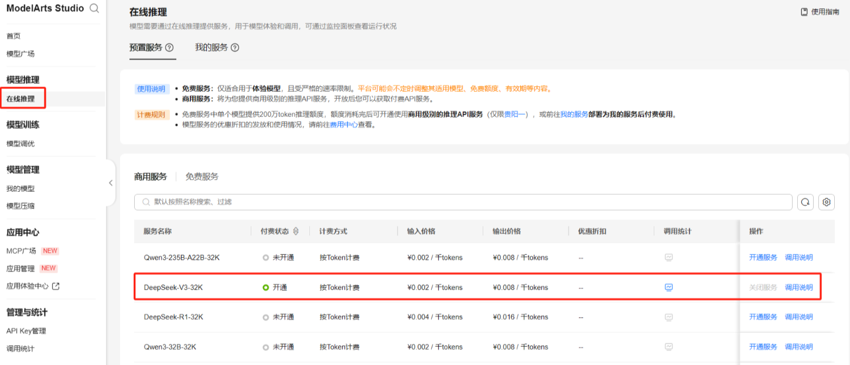Open the 使用指南 guide icon
This screenshot has width=850, height=365.
coord(804,12)
